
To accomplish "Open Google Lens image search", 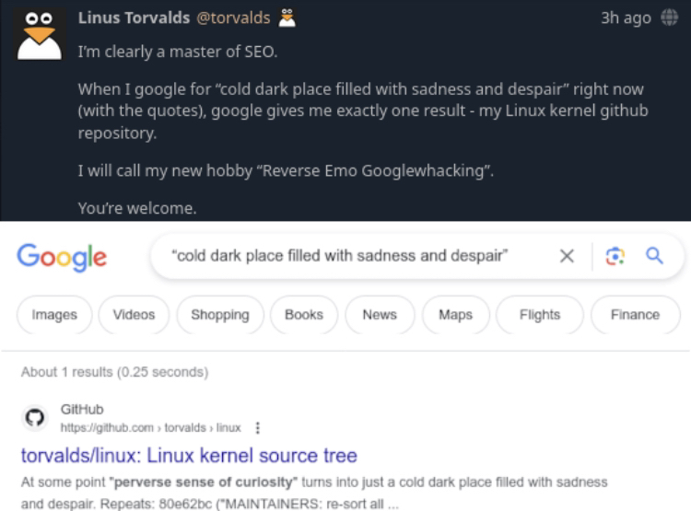I will point(614,256).
